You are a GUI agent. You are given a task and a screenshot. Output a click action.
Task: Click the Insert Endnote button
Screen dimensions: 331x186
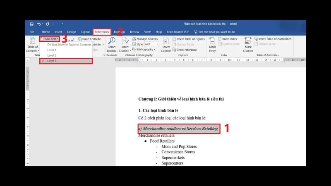(x=91, y=39)
